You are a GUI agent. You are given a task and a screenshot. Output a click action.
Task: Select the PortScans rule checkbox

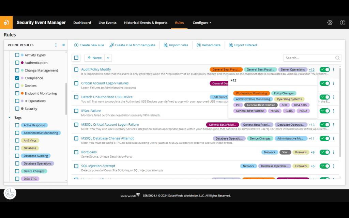coord(76,152)
